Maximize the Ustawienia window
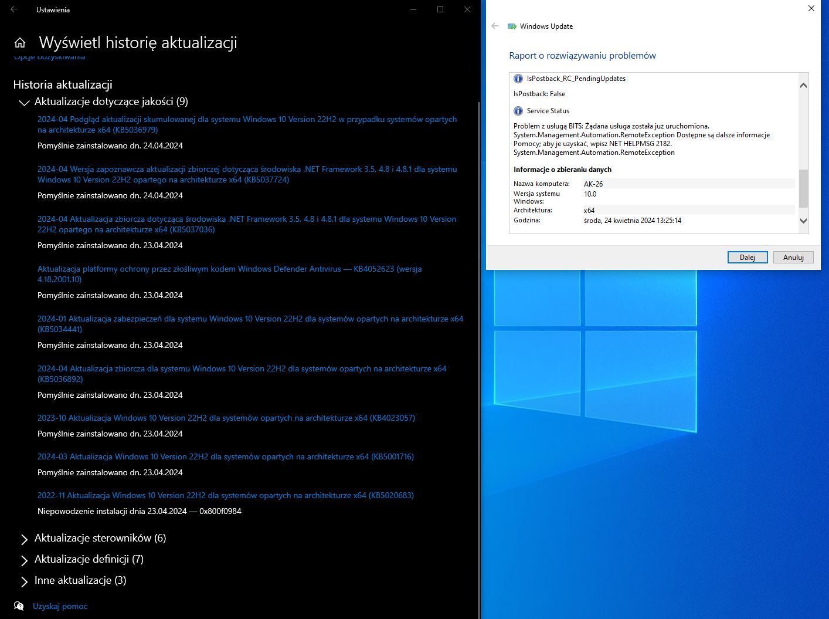 440,9
